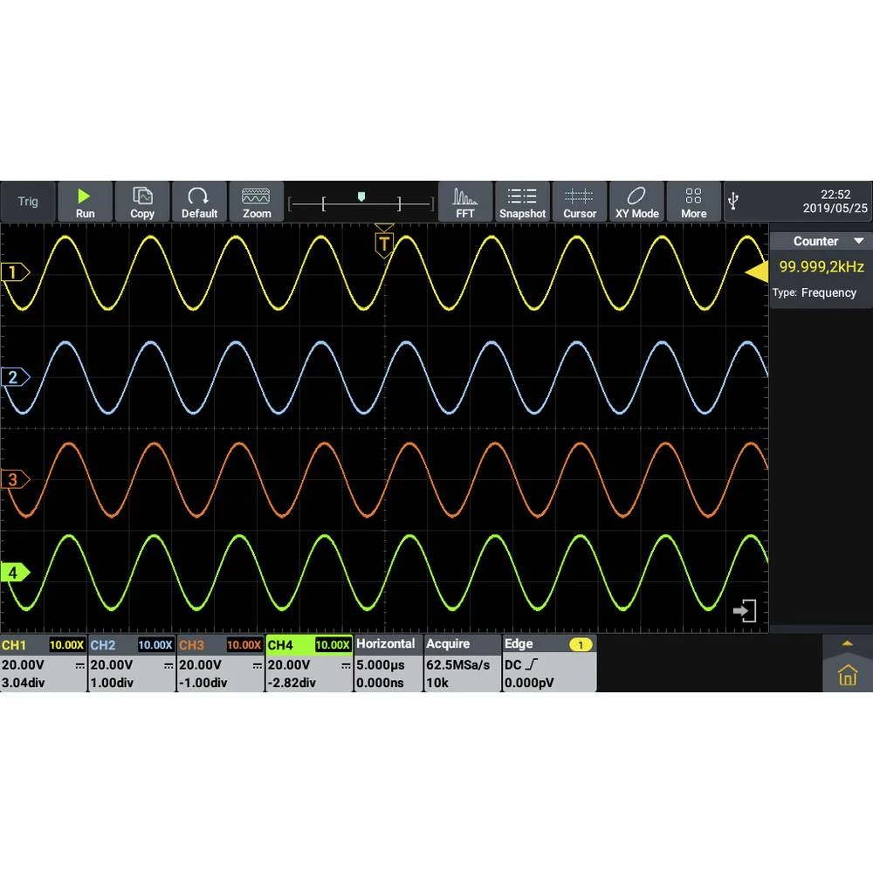Expand the bottom panel up arrow

[x=846, y=643]
